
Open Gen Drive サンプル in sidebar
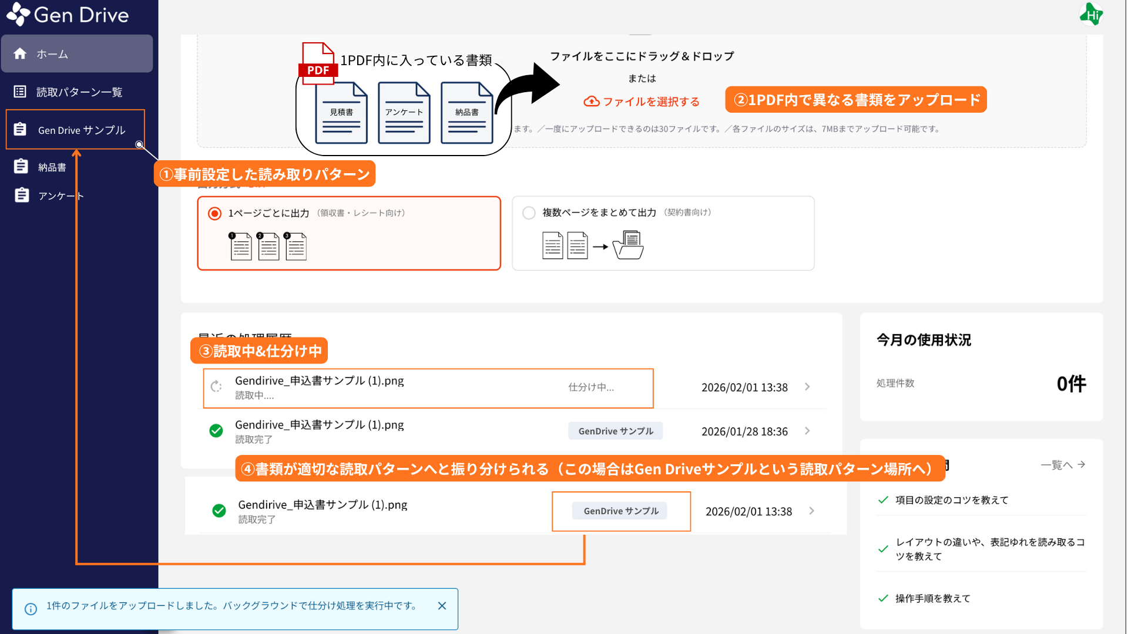(x=81, y=130)
